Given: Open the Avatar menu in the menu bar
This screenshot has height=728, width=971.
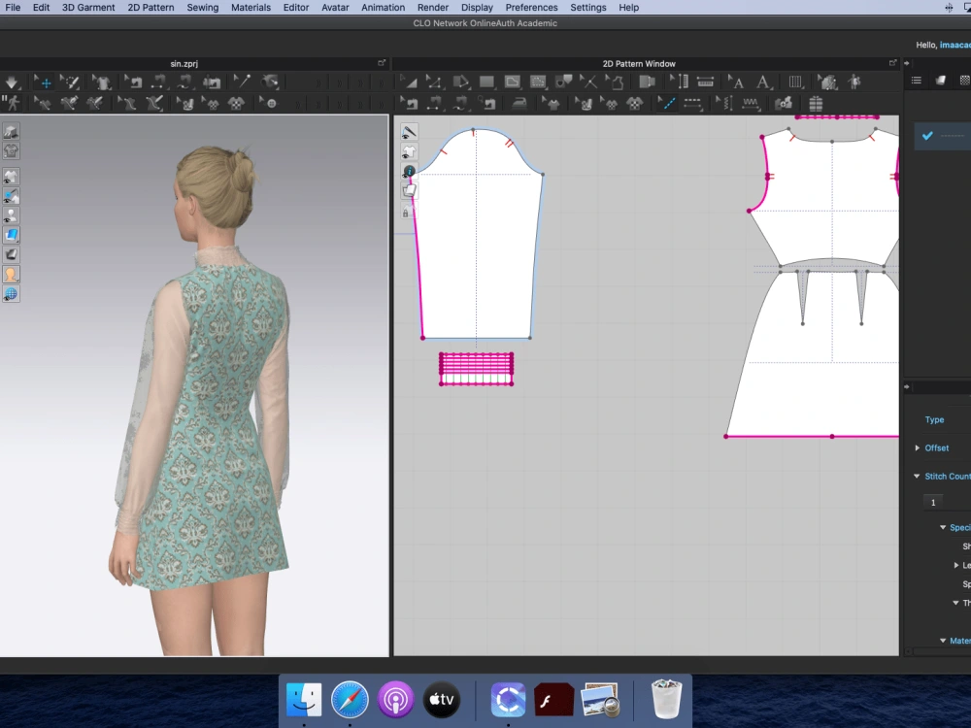Looking at the screenshot, I should (x=334, y=7).
